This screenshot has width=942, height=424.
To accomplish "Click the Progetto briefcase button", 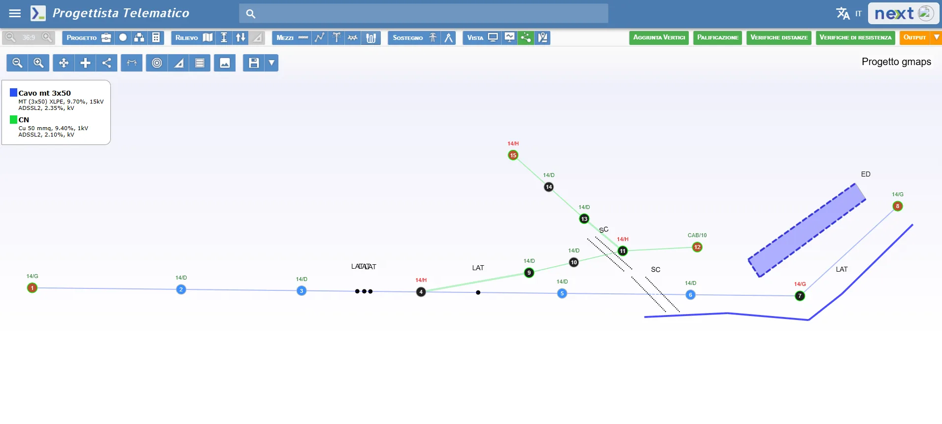I will pyautogui.click(x=88, y=37).
